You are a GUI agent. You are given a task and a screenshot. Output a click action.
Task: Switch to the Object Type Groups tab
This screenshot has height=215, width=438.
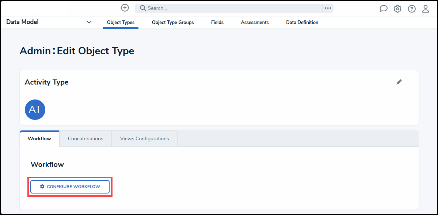[172, 22]
